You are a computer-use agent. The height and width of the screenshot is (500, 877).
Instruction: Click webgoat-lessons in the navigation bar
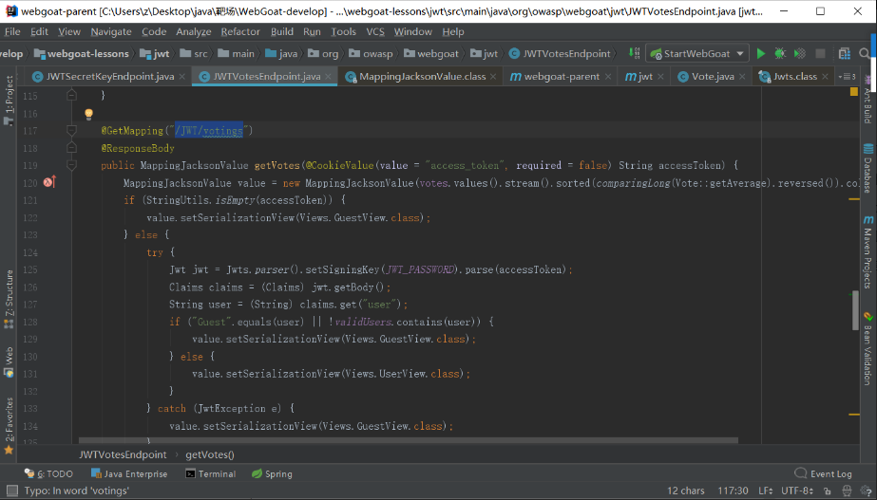(82, 54)
